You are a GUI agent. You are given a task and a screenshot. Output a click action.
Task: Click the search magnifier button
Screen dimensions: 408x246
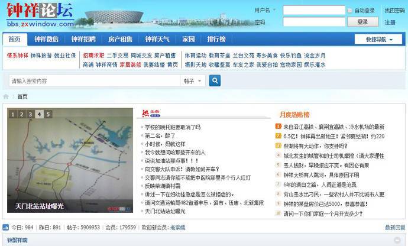[x=215, y=80]
